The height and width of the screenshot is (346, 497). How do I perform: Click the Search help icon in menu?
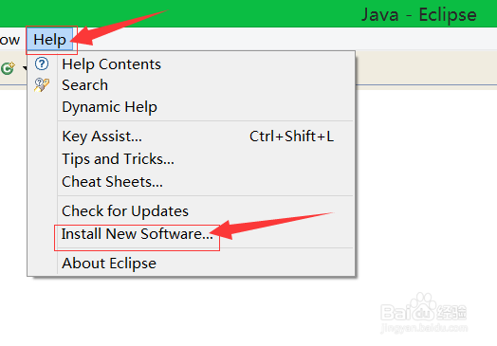click(42, 85)
